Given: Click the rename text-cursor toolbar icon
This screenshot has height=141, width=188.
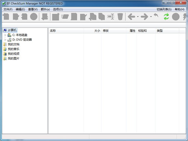Looking at the screenshot, I should tap(111, 17).
